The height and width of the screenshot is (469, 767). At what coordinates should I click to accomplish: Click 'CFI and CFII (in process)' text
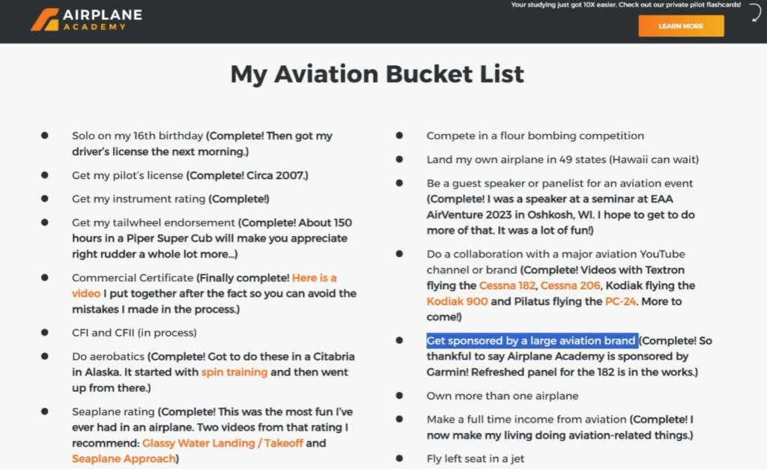coord(134,333)
